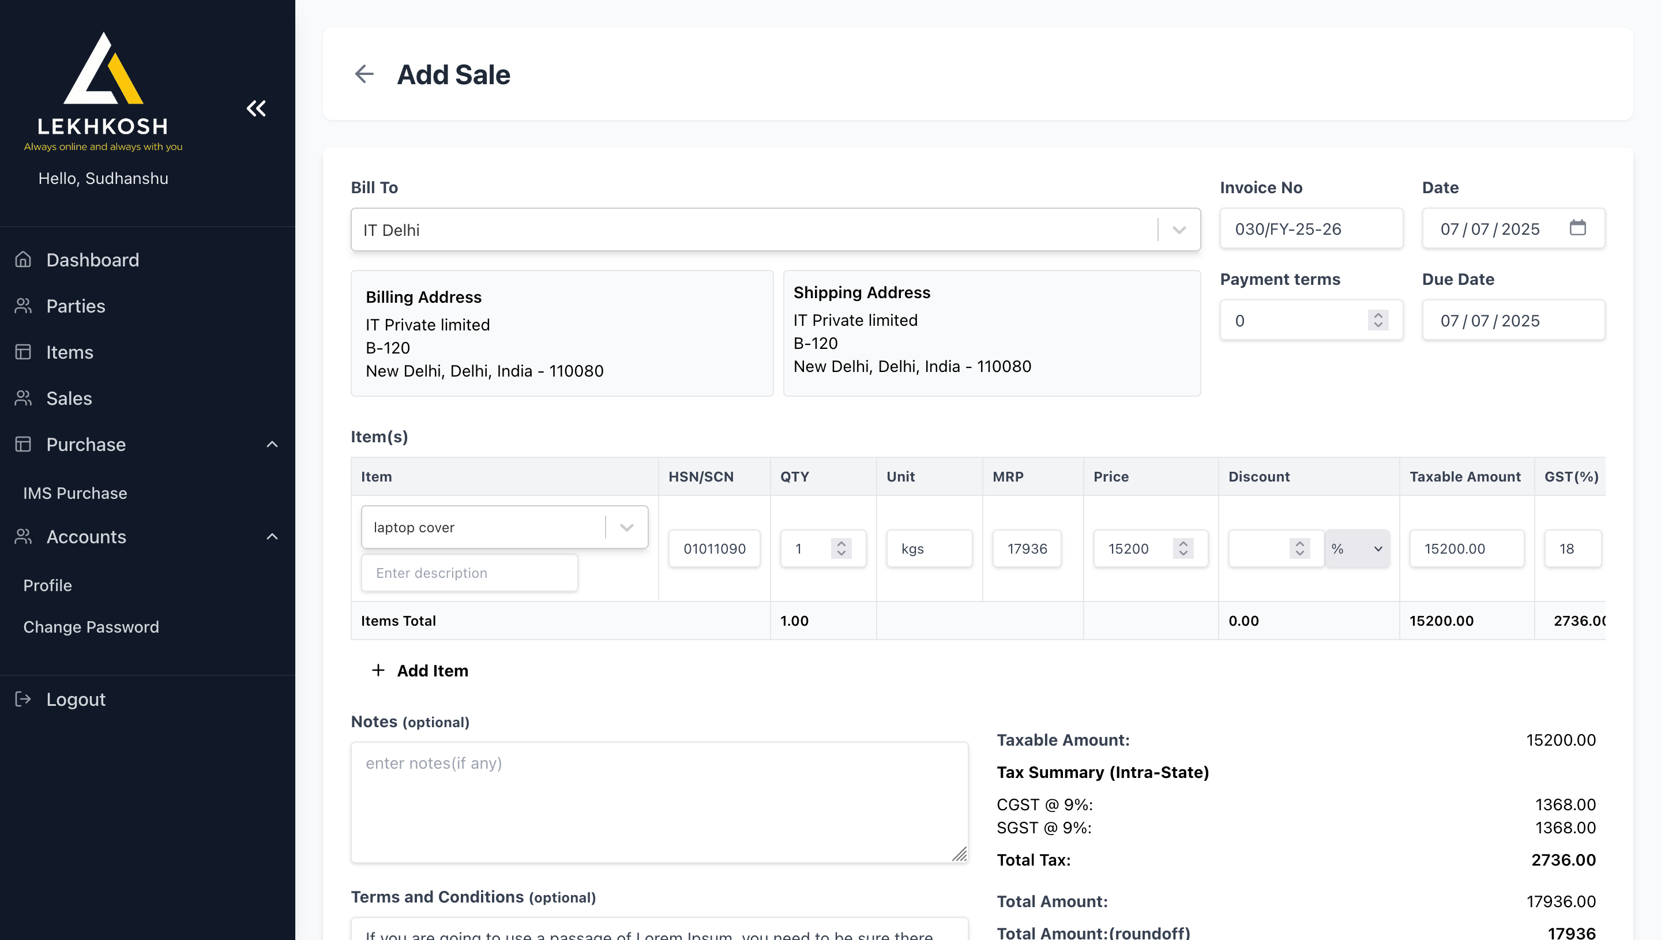Collapse the Purchase menu chevron
1661x940 pixels.
point(272,444)
